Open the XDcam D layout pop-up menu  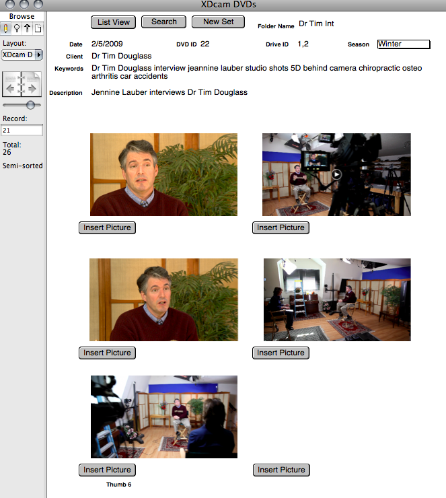(x=22, y=55)
